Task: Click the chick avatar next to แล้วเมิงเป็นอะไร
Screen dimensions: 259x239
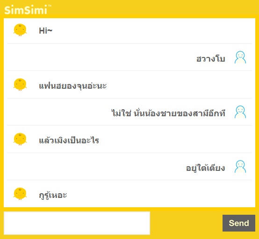Action: pos(20,139)
